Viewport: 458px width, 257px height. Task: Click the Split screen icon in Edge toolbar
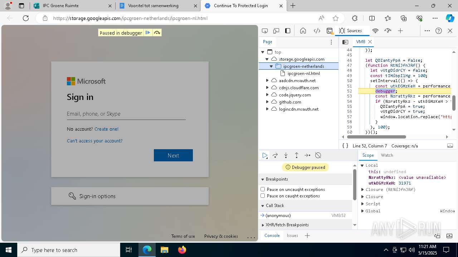pos(372,18)
